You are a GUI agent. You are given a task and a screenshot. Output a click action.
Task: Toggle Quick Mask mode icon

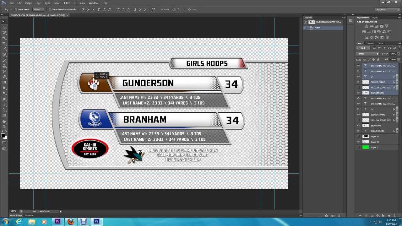tap(4, 143)
